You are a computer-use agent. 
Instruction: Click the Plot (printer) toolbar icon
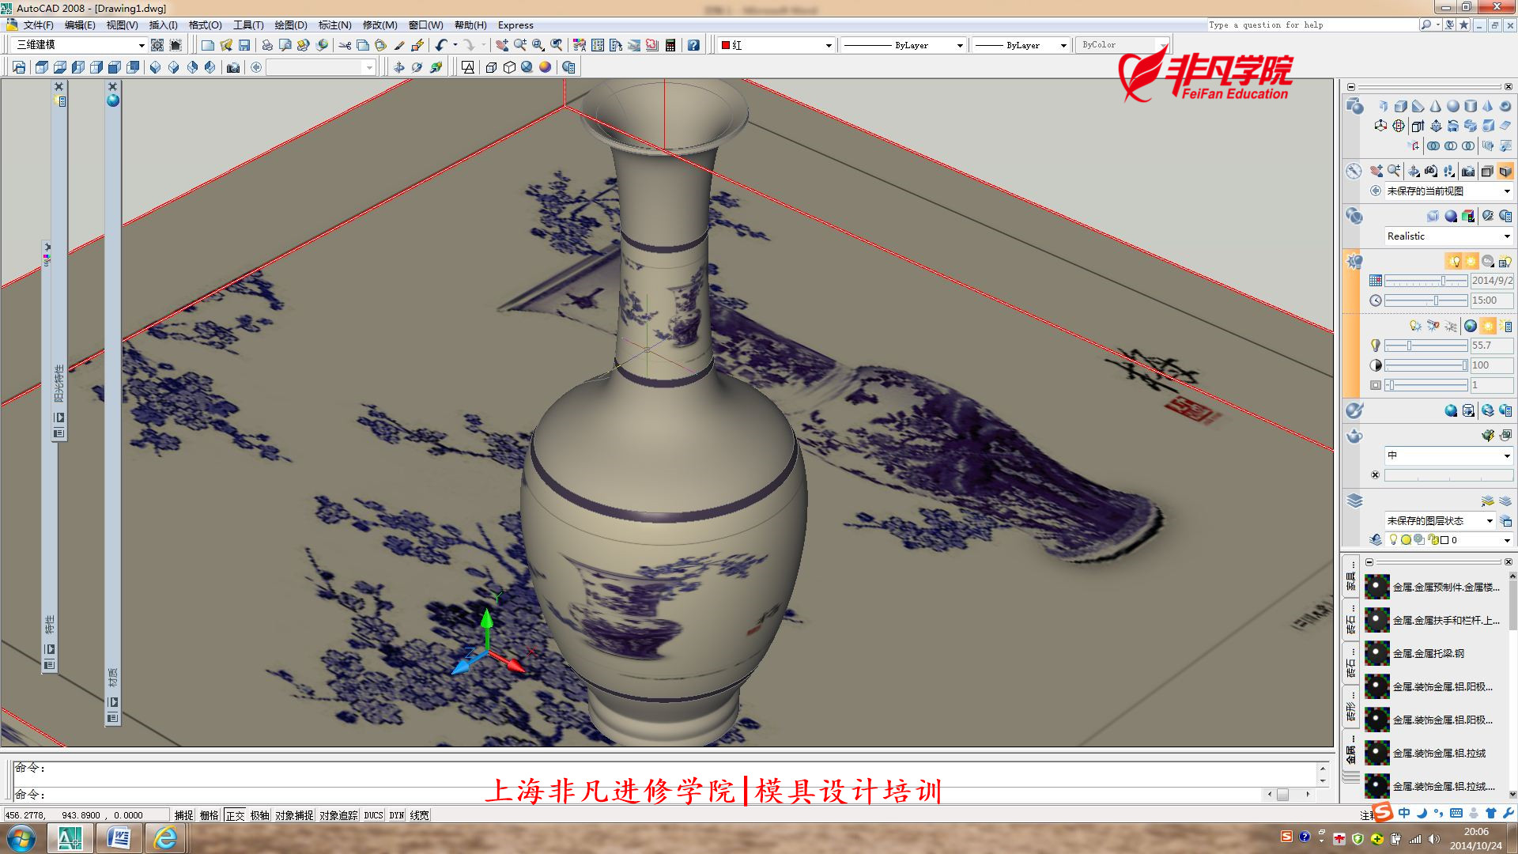point(267,45)
